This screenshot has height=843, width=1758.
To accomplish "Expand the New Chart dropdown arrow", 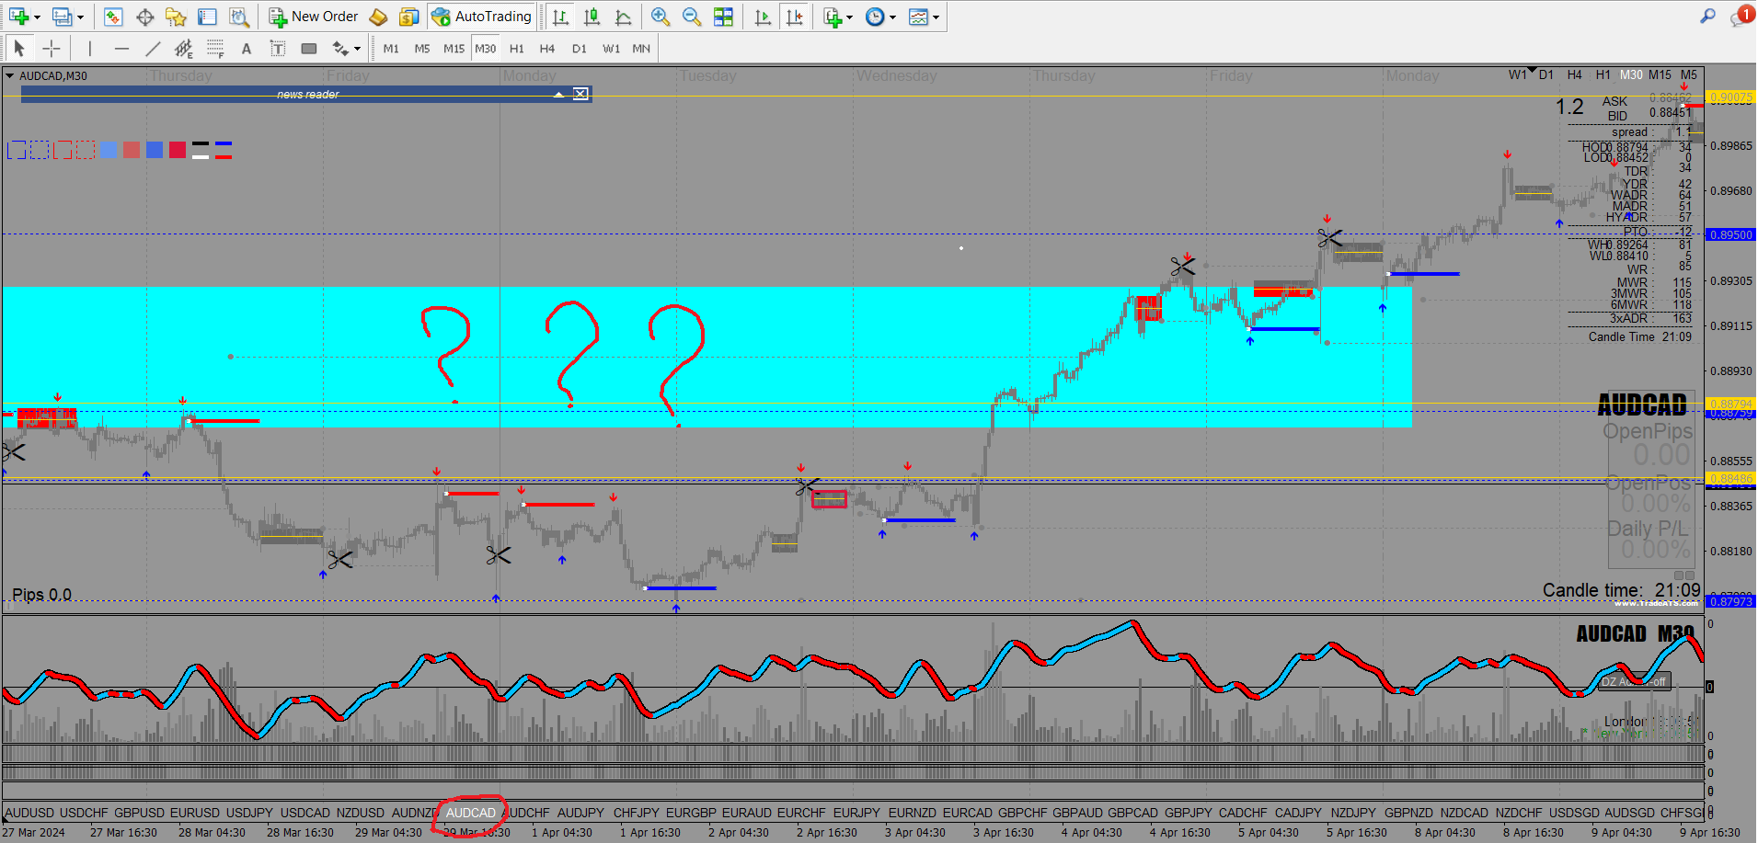I will pos(37,17).
